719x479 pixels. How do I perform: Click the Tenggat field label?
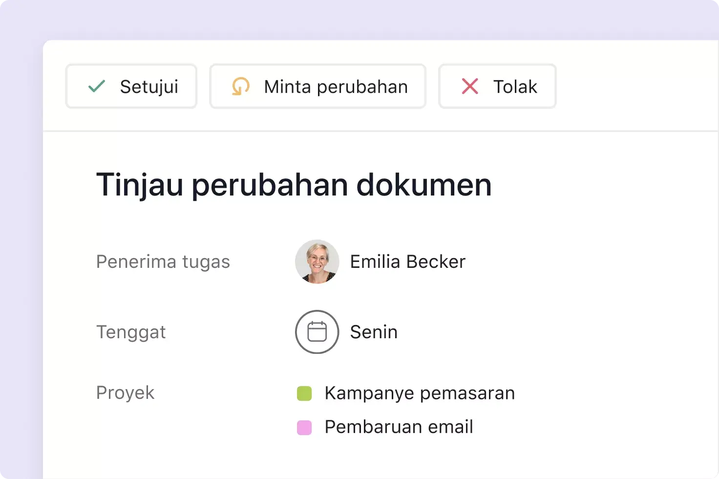click(131, 332)
